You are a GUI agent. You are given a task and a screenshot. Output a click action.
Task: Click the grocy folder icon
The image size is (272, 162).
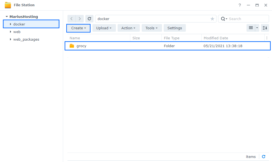click(72, 46)
